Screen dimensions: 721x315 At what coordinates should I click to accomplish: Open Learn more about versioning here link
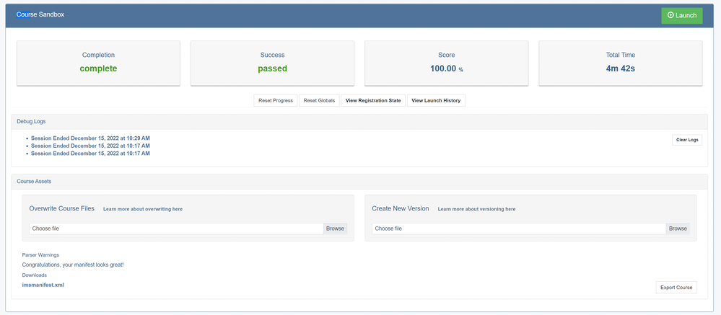coord(476,209)
